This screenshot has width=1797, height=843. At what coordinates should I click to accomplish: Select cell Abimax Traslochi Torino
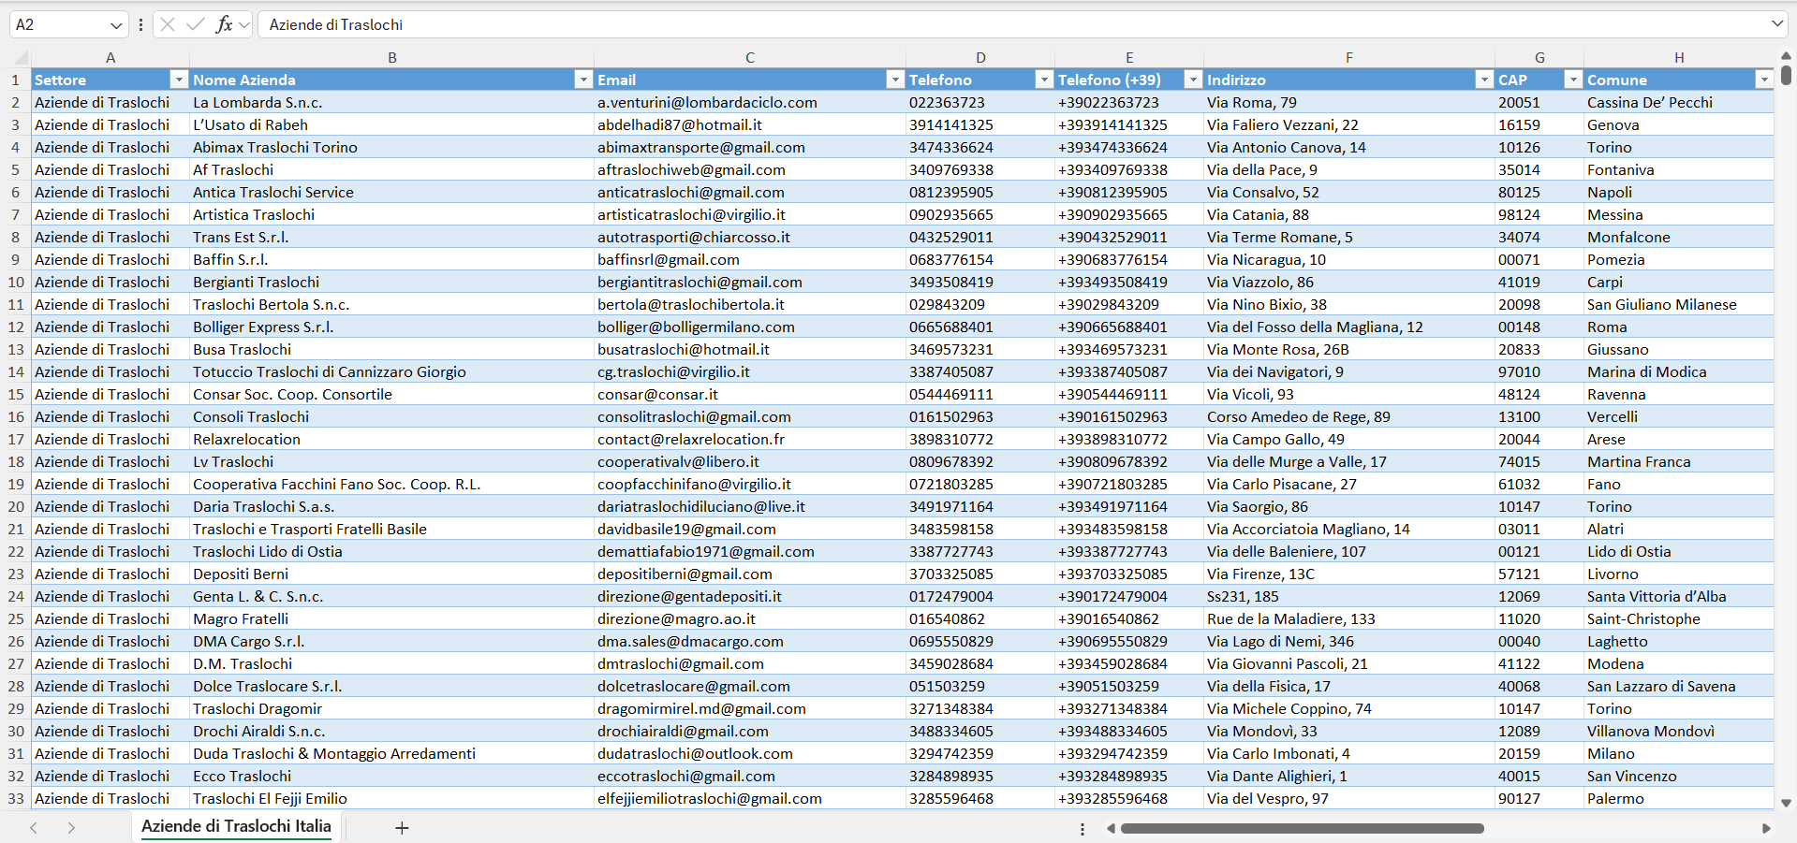point(391,147)
